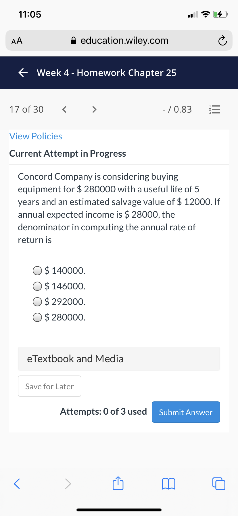Go back using Safari bottom back arrow
Screen dimensions: 238x516
pyautogui.click(x=17, y=484)
